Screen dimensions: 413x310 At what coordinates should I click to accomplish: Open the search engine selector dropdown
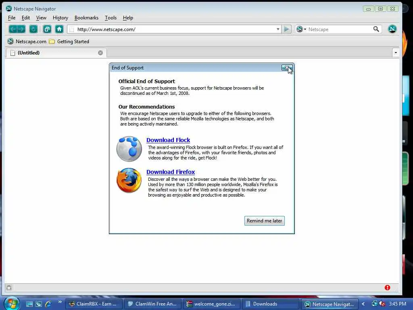point(301,29)
